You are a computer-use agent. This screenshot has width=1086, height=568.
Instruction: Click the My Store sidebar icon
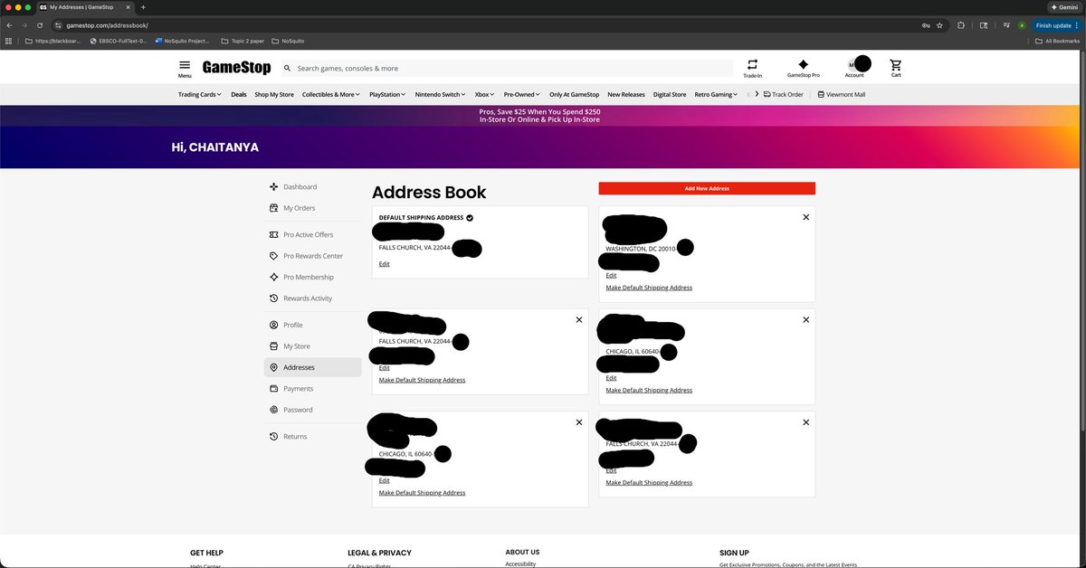[x=274, y=346]
